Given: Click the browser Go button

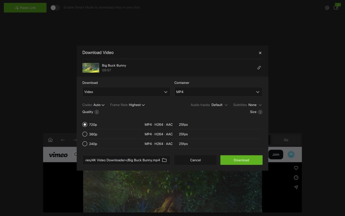Looking at the screenshot, I should (x=286, y=140).
